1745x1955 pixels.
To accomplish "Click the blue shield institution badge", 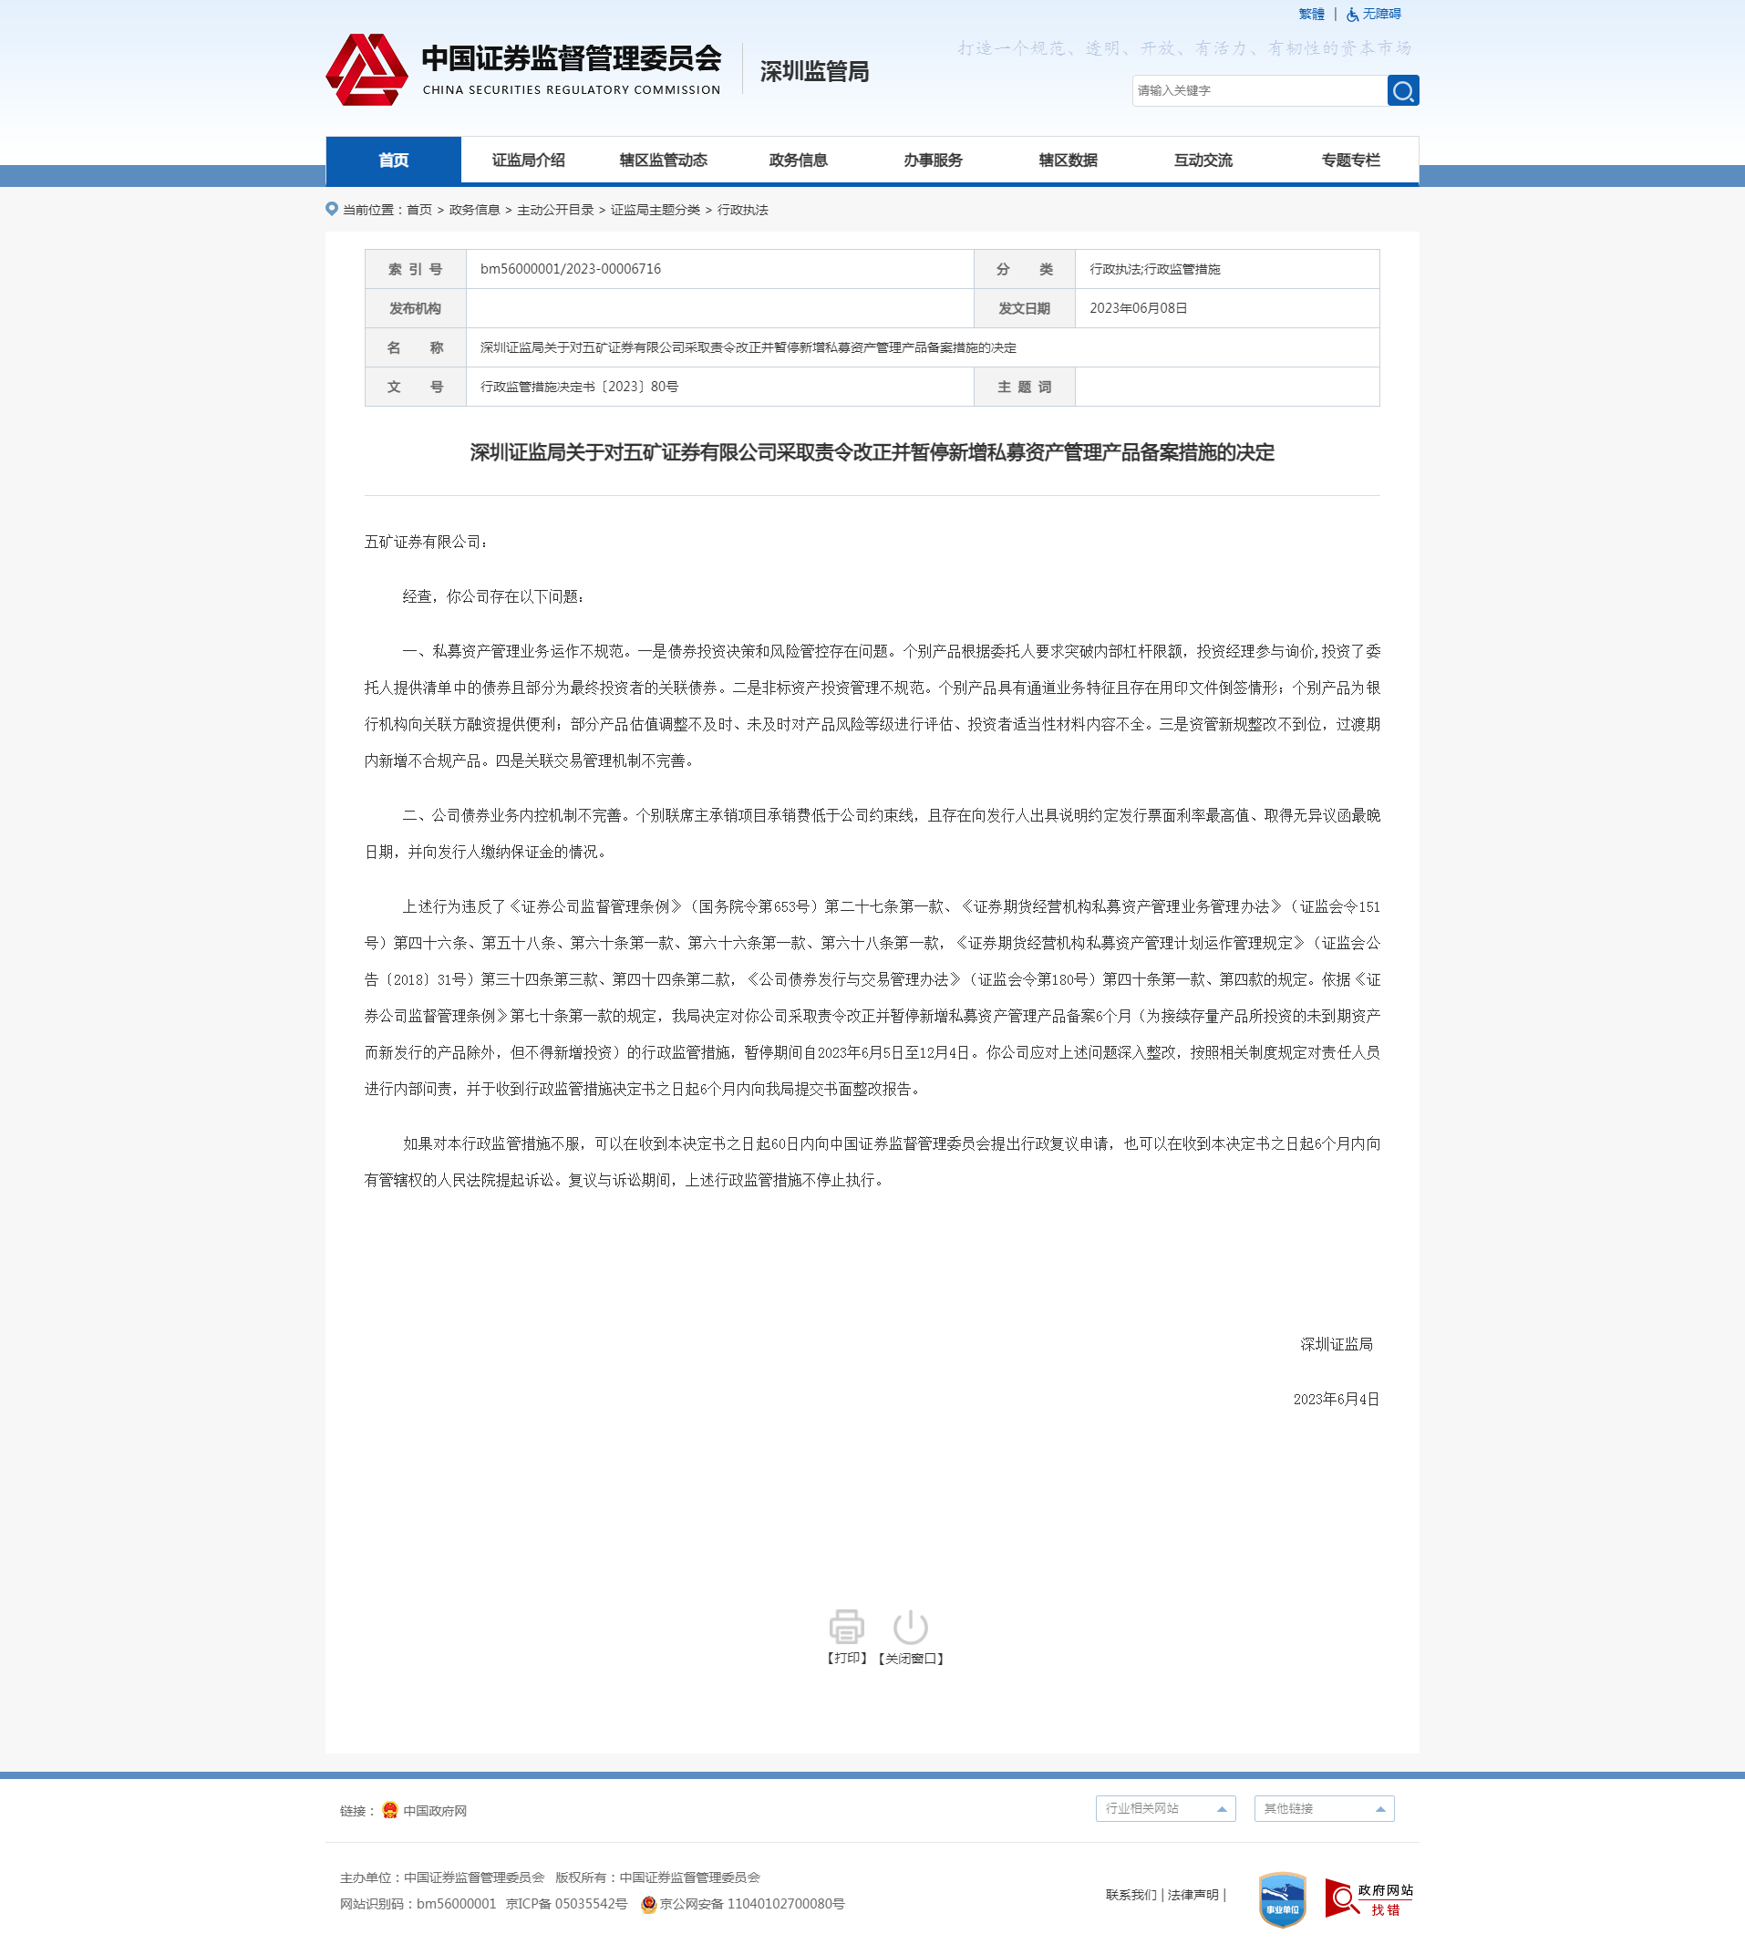I will [1282, 1898].
